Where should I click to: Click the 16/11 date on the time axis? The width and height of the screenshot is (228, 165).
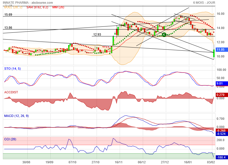click(x=119, y=162)
